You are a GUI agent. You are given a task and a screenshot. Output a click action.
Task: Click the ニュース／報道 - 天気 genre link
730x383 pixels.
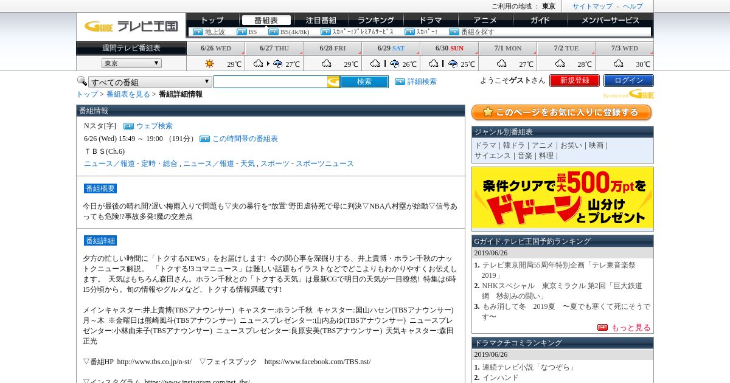(219, 164)
